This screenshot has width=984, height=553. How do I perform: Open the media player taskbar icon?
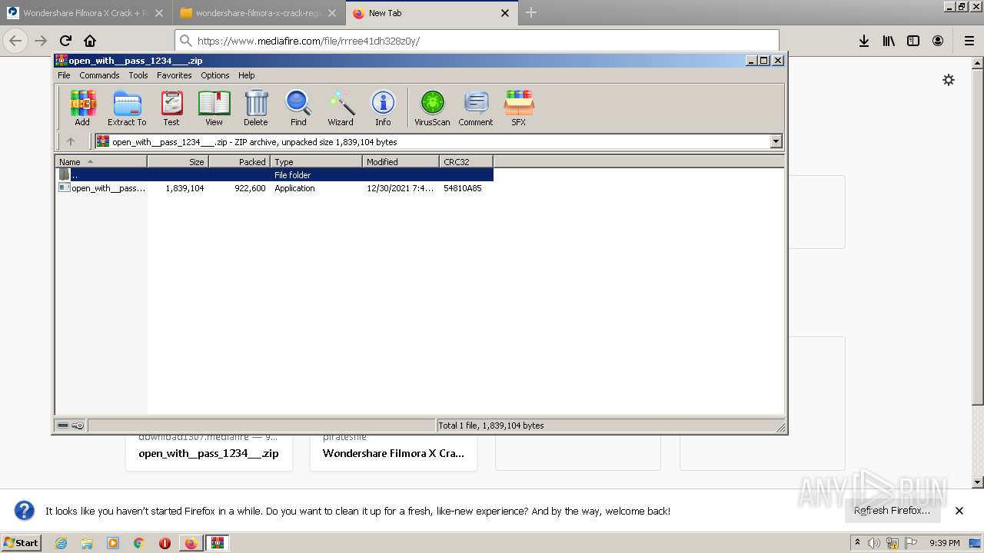pos(113,543)
